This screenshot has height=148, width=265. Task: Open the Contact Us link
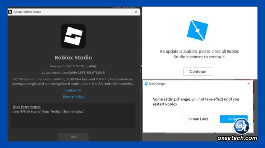click(73, 90)
